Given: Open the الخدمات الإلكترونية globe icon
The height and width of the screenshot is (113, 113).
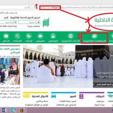Looking at the screenshot, I should [71, 36].
